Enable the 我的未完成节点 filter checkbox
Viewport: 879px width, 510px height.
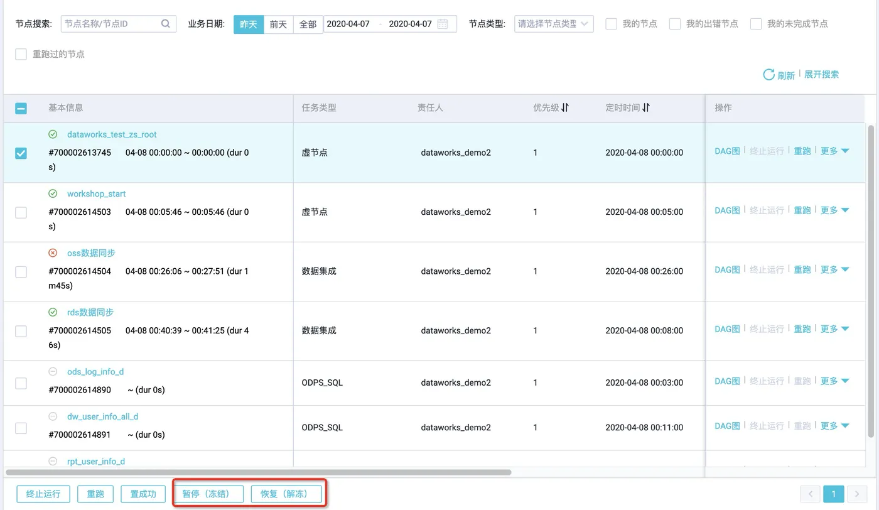[x=756, y=24]
